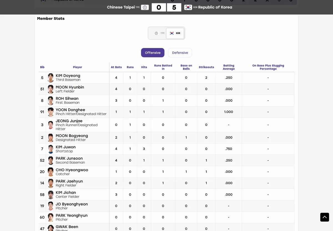Click KIM Jichan's avatar image
Image resolution: width=333 pixels, height=231 pixels.
[51, 194]
